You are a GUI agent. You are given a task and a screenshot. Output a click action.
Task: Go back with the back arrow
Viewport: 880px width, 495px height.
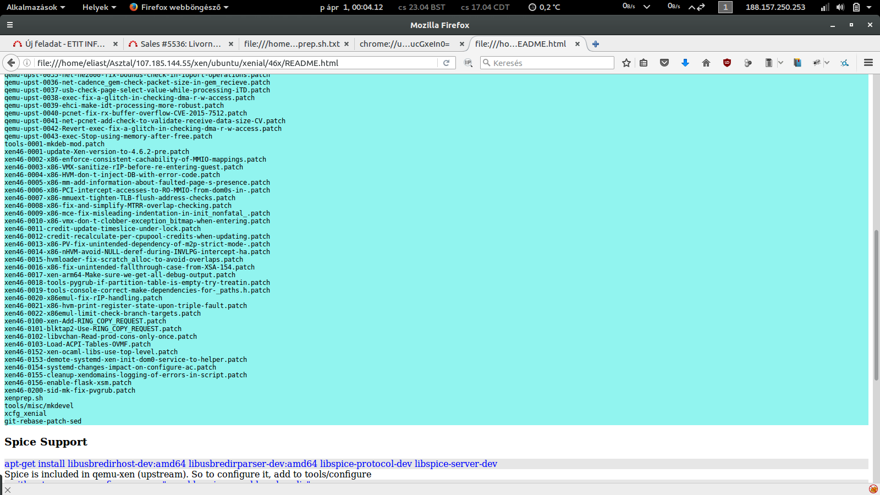11,63
